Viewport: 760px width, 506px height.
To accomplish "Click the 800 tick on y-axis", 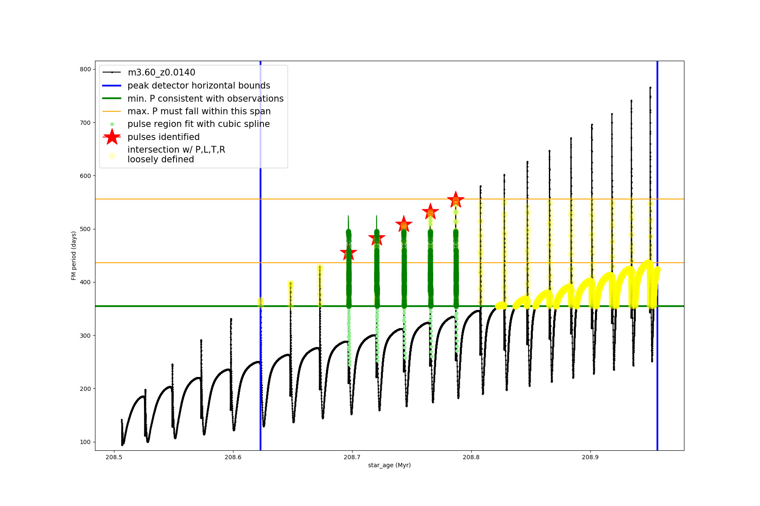I will 85,70.
